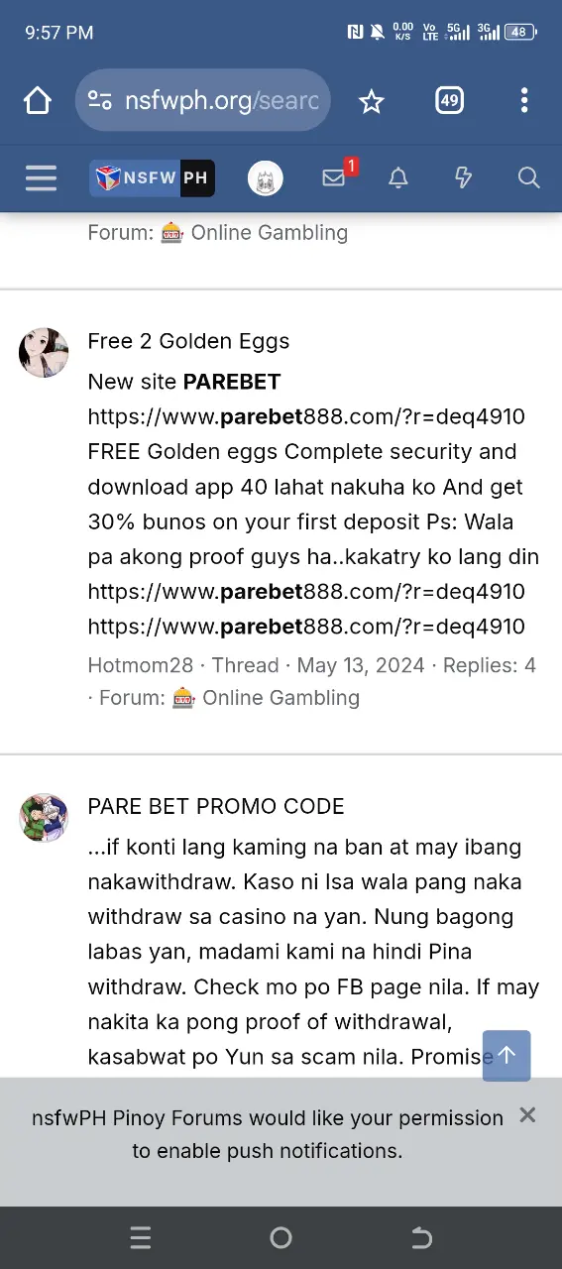Viewport: 562px width, 1269px height.
Task: Jump to top with the blue arrow button
Action: click(x=506, y=1056)
